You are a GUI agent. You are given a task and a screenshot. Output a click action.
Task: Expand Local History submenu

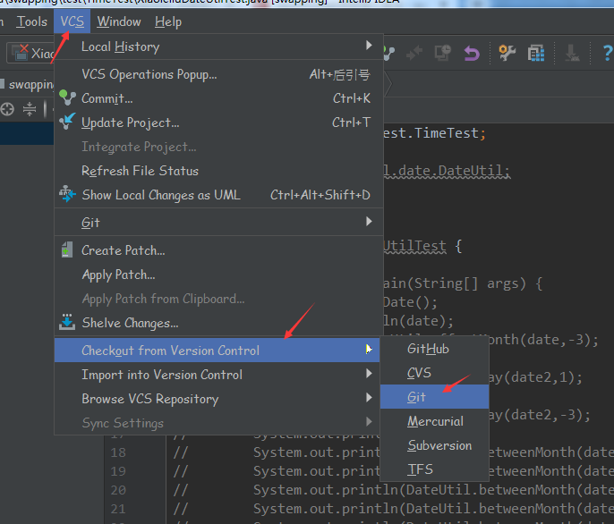218,46
